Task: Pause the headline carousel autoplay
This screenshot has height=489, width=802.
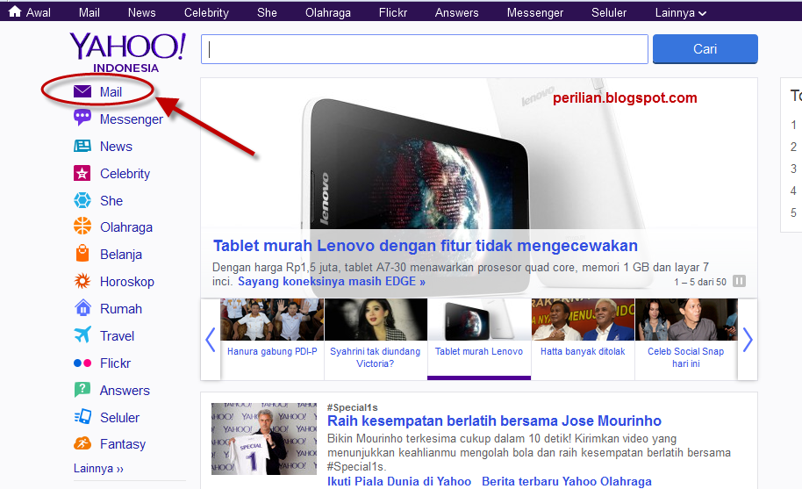Action: (739, 281)
